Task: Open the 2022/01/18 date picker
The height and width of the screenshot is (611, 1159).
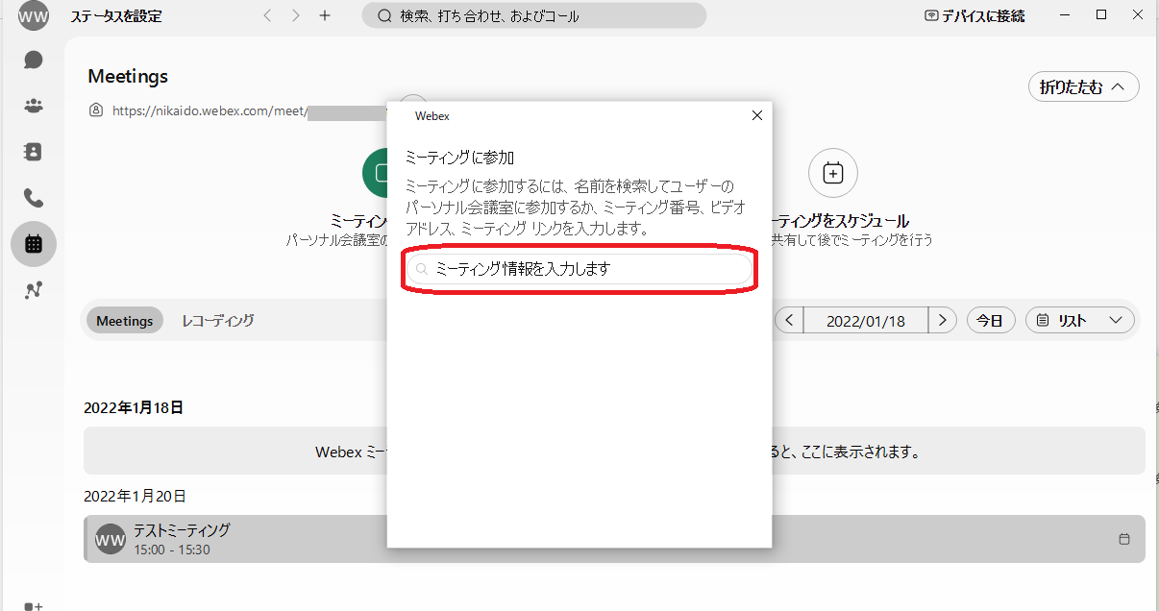Action: point(866,321)
